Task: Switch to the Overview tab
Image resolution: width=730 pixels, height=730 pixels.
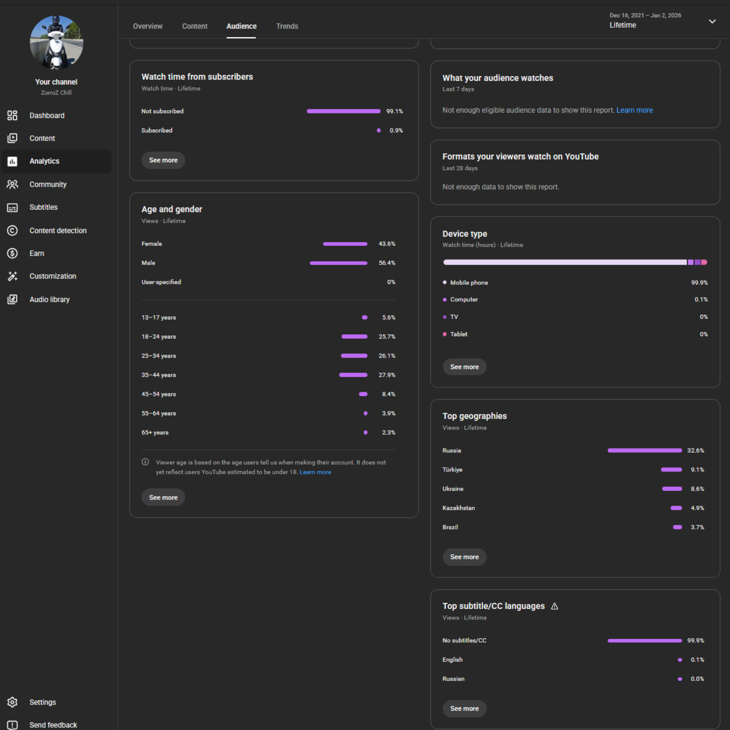Action: pyautogui.click(x=148, y=26)
